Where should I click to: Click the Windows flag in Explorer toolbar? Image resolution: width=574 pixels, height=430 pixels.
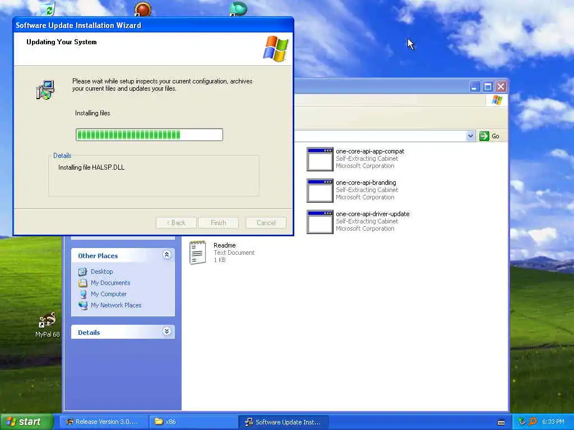tap(497, 100)
